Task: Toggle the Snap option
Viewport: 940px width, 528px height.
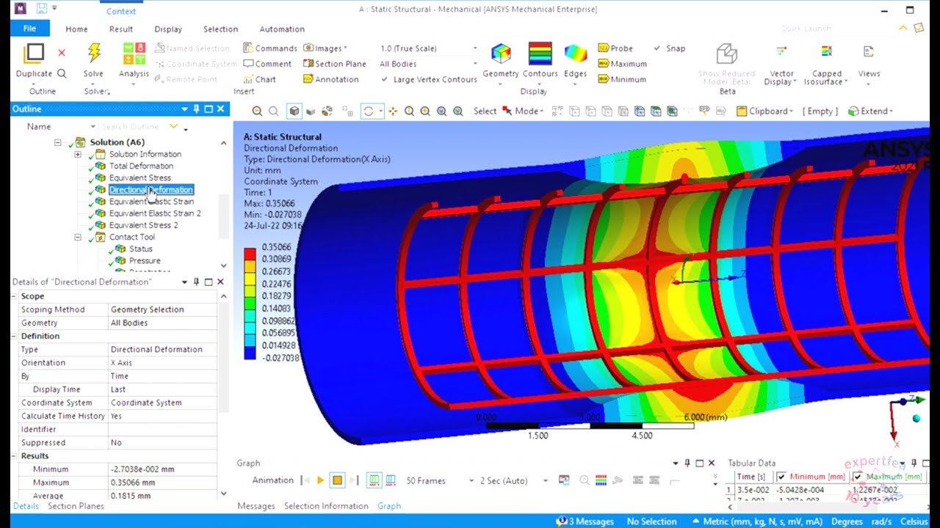Action: [x=669, y=48]
